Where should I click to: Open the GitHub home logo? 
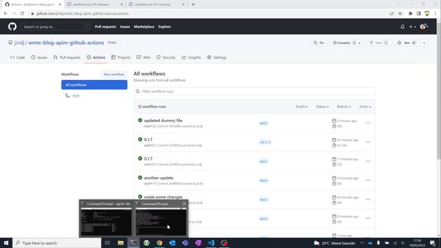click(12, 27)
